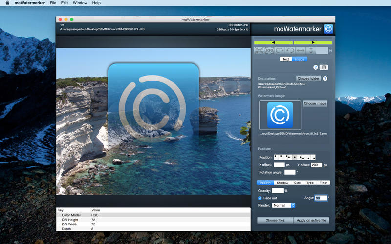Viewport: 391px width, 244px height.
Task: Click the watermark image thumbnail preview
Action: [280, 115]
